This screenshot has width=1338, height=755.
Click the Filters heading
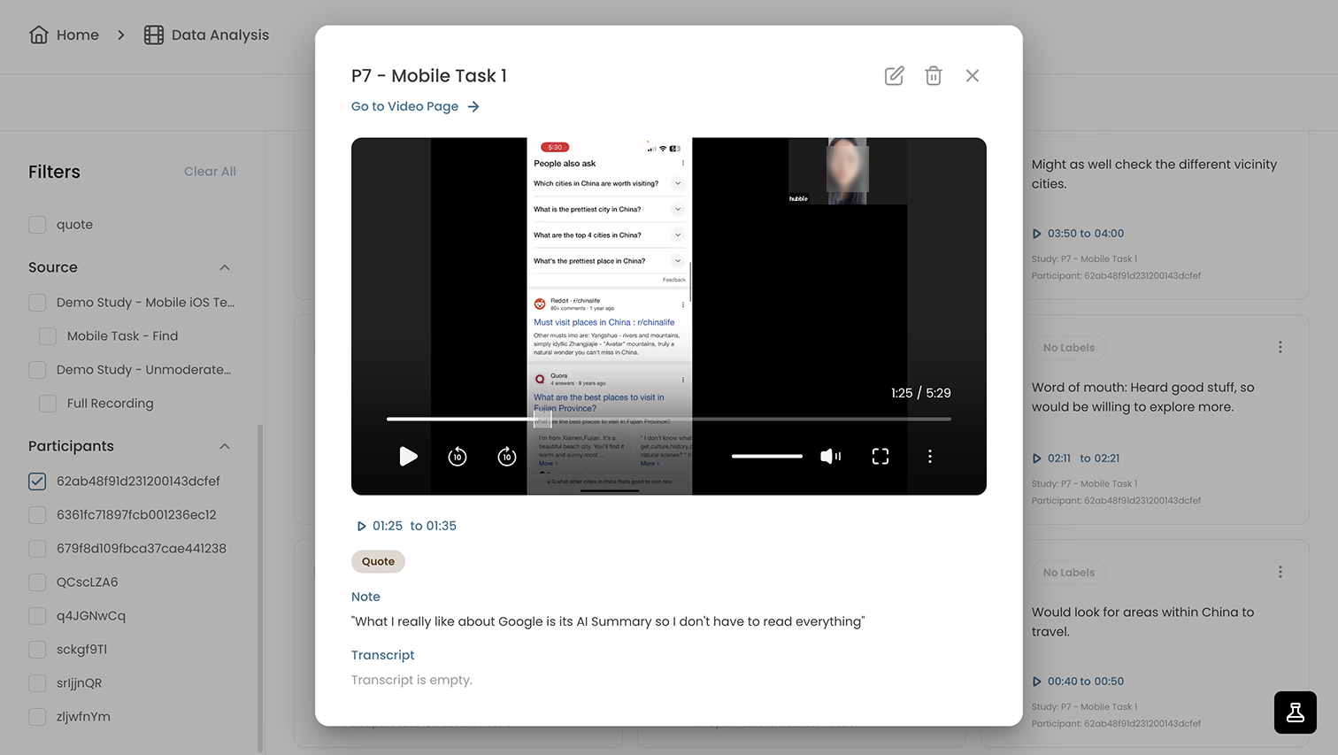coord(54,172)
